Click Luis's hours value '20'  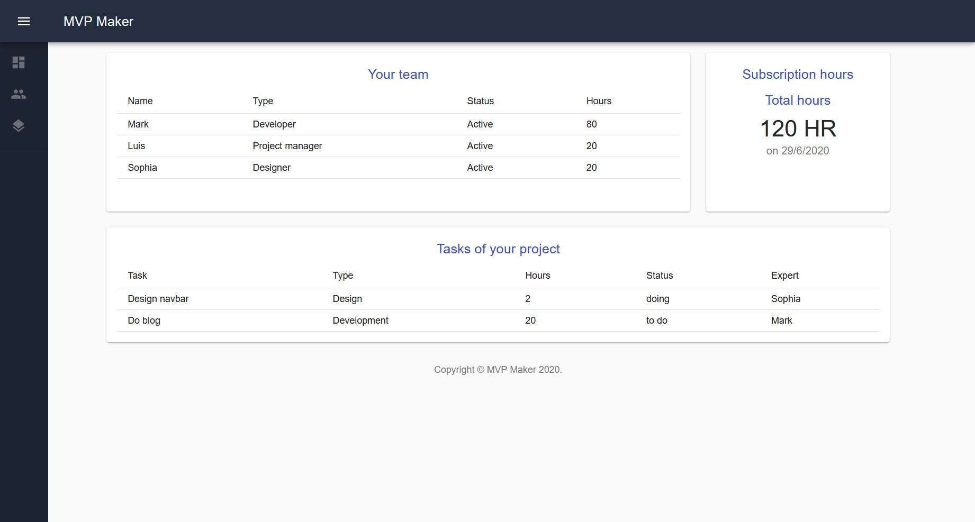(591, 146)
